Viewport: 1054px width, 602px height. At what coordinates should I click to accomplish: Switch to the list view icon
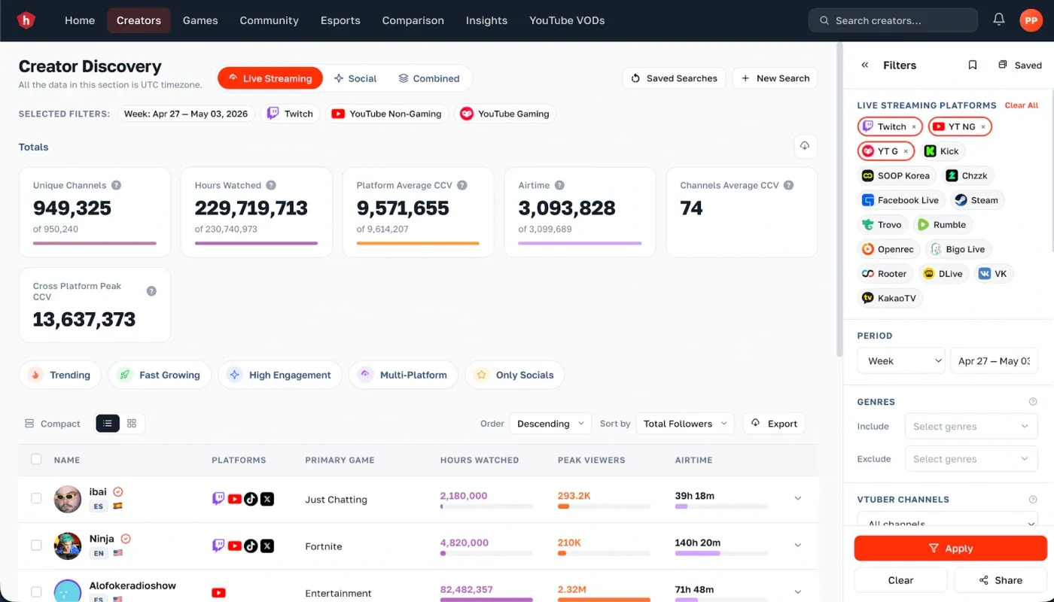click(108, 424)
